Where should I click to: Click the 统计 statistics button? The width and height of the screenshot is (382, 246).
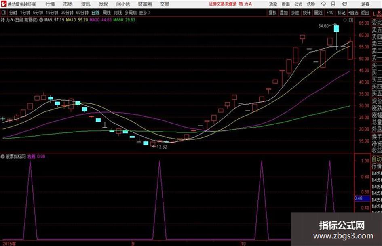[x=306, y=13]
